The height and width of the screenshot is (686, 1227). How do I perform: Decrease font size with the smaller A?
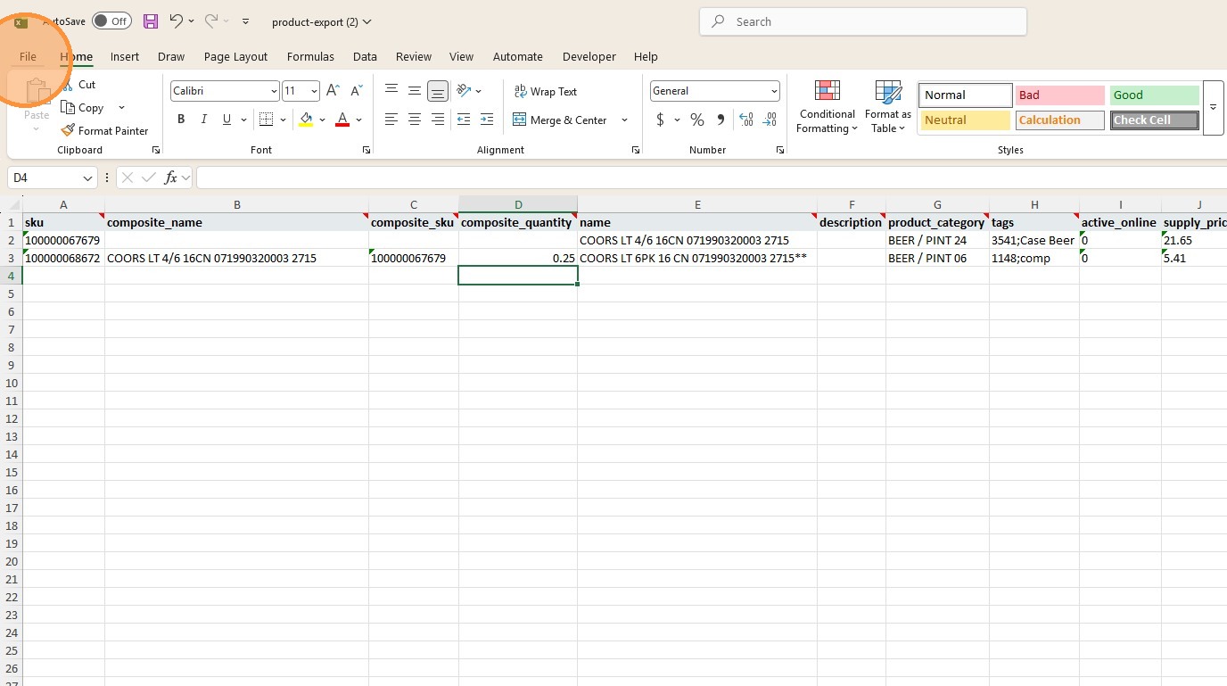click(356, 91)
